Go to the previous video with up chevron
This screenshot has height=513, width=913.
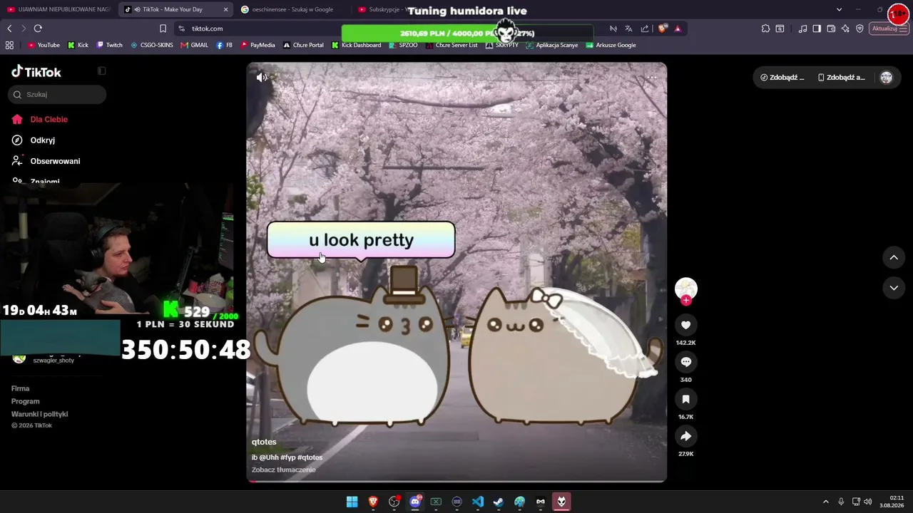click(x=894, y=257)
